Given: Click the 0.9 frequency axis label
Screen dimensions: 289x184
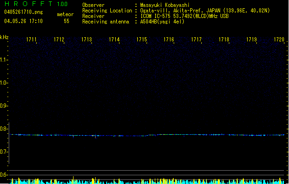Looking at the screenshot, I should click(x=4, y=106).
